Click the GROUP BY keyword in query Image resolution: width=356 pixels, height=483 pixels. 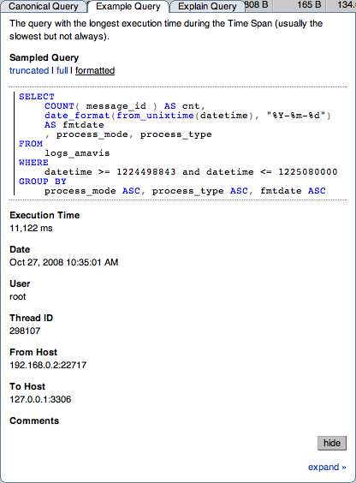tap(43, 182)
